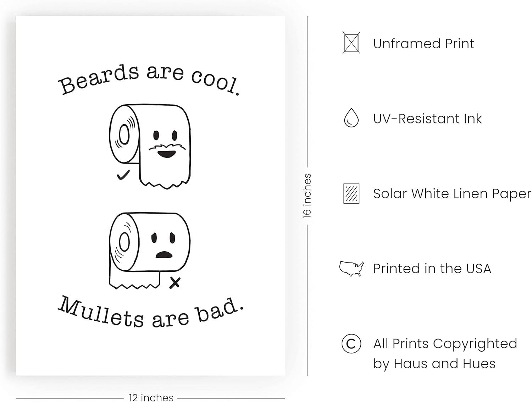Click the "Printed in the USA" label
532x402 pixels.
tap(432, 269)
